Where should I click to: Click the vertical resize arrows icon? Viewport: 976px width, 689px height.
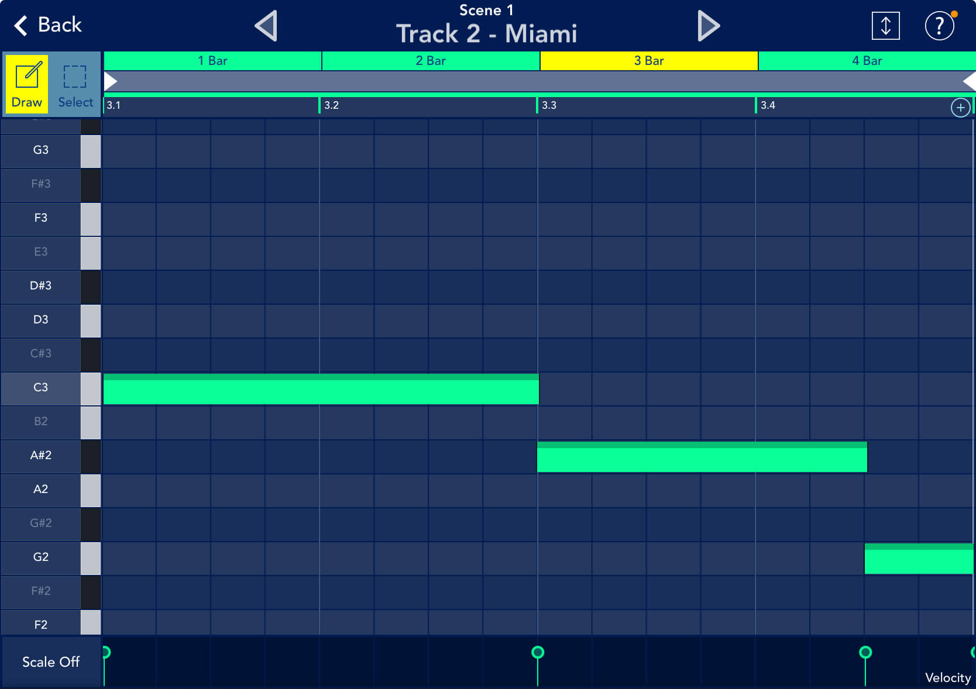(885, 26)
